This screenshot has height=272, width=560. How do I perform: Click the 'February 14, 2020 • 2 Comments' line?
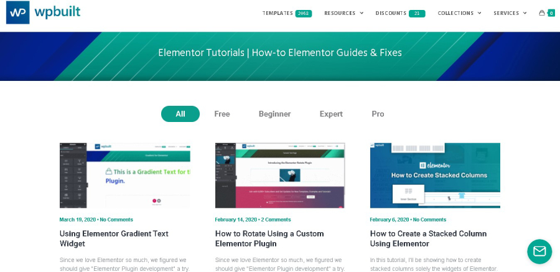pos(253,220)
